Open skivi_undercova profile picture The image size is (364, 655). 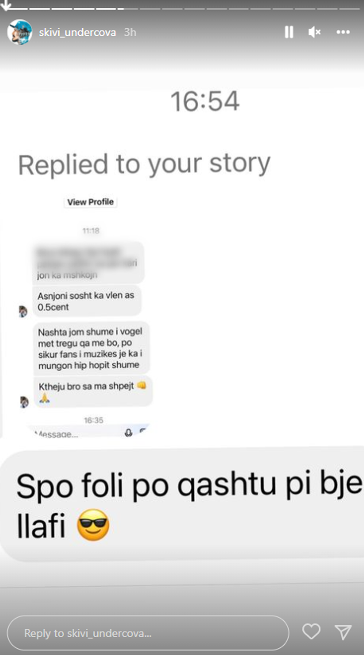click(20, 32)
